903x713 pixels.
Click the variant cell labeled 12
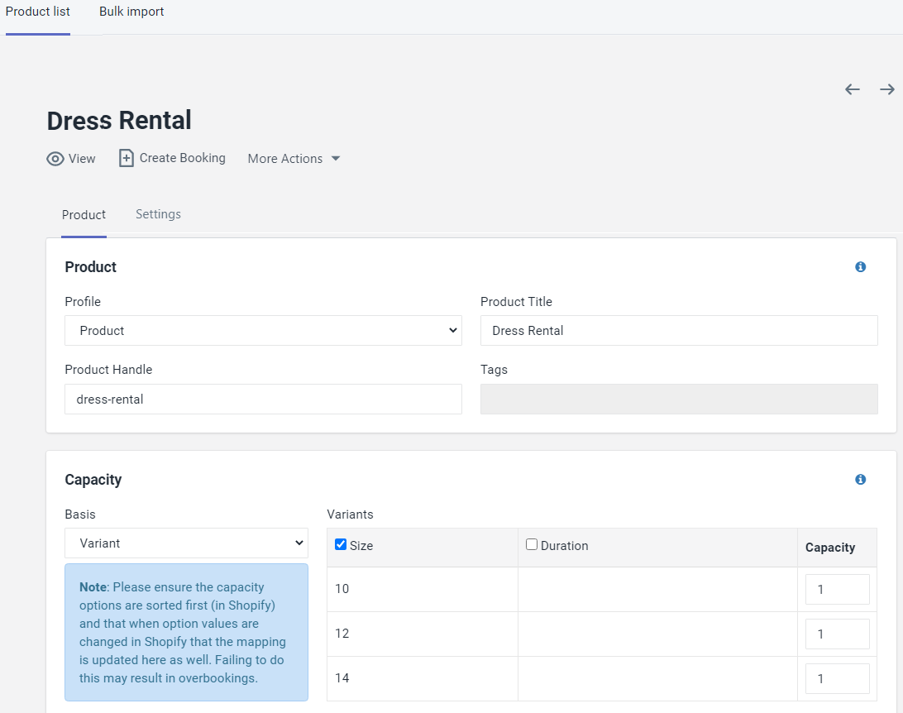click(x=422, y=634)
